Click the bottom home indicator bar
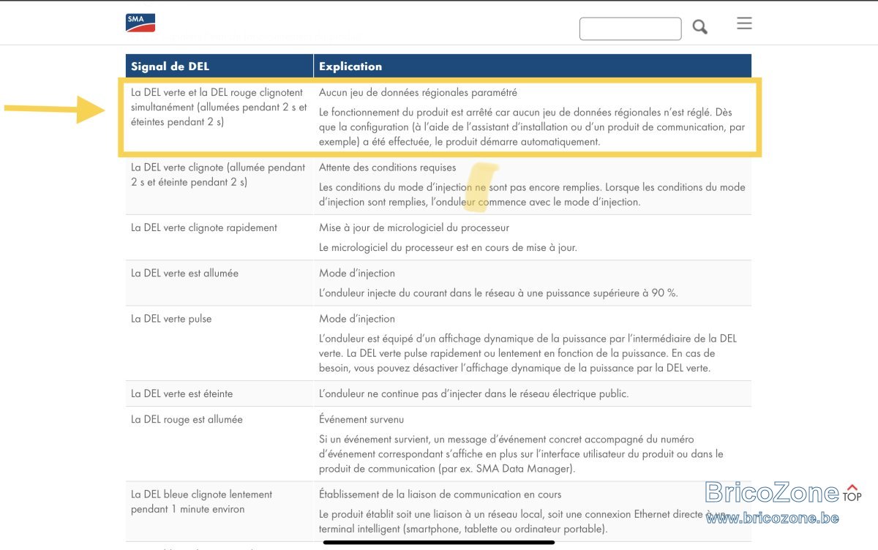 438,542
